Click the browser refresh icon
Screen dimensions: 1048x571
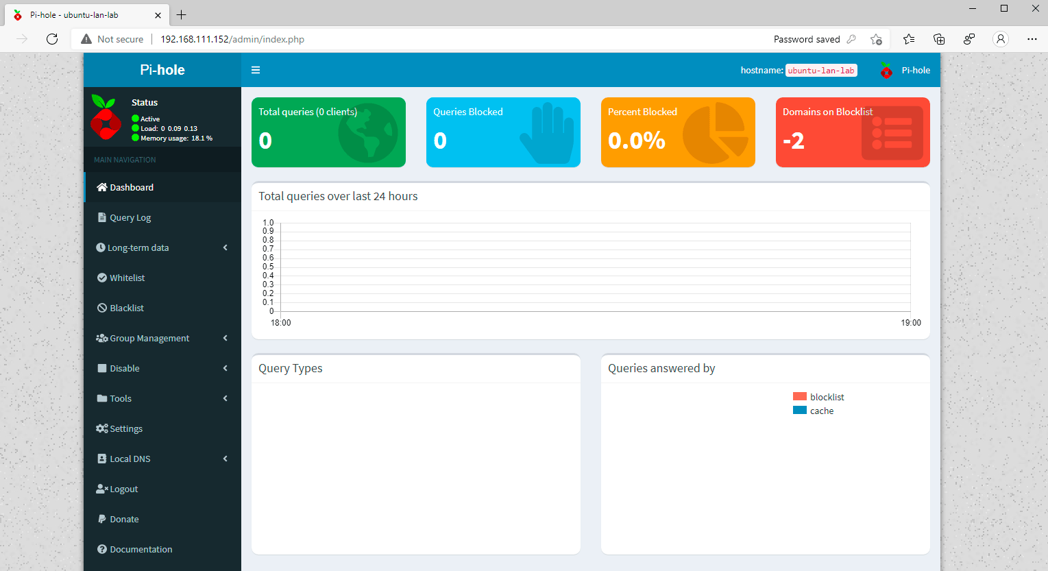[x=52, y=39]
